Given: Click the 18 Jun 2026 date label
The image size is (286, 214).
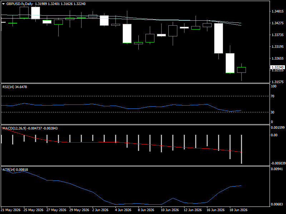Looking at the screenshot, I should coord(238,210).
